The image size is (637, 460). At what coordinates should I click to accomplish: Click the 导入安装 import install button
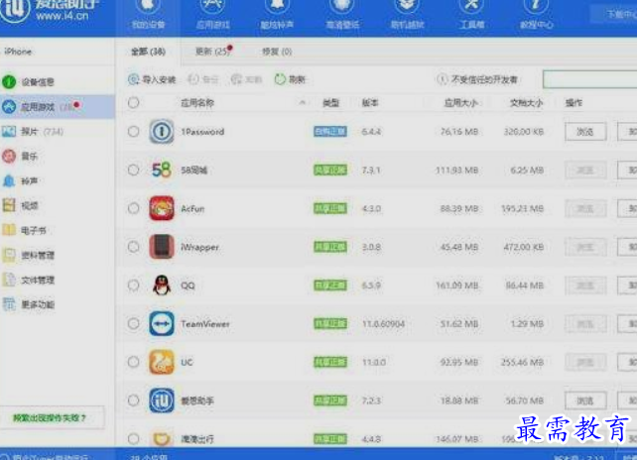pos(152,79)
